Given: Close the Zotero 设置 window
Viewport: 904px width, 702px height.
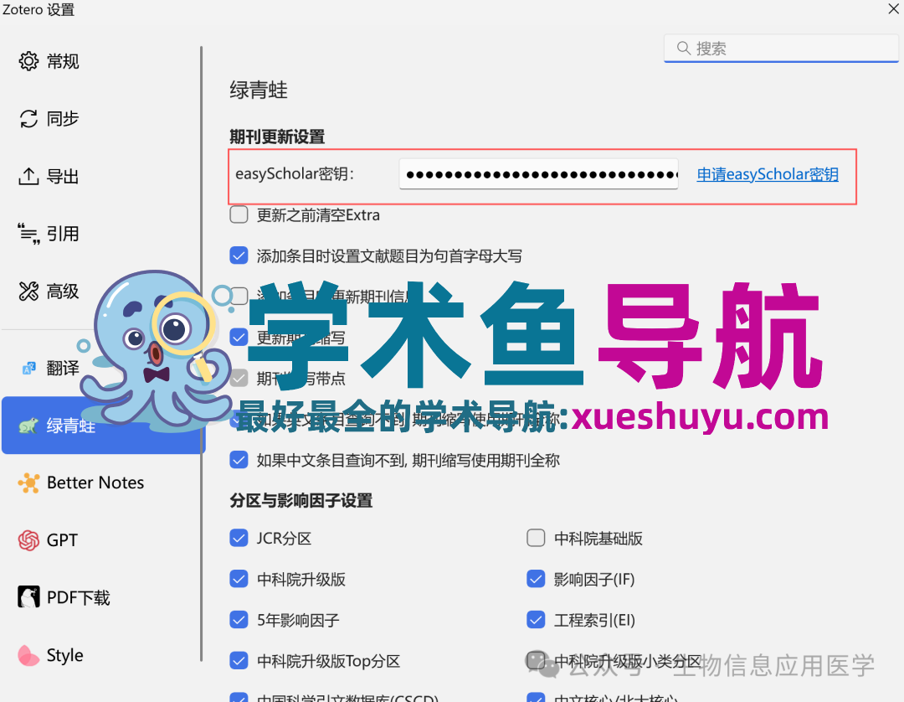Looking at the screenshot, I should (x=893, y=8).
